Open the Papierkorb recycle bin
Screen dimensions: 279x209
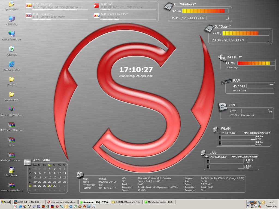pos(11,49)
